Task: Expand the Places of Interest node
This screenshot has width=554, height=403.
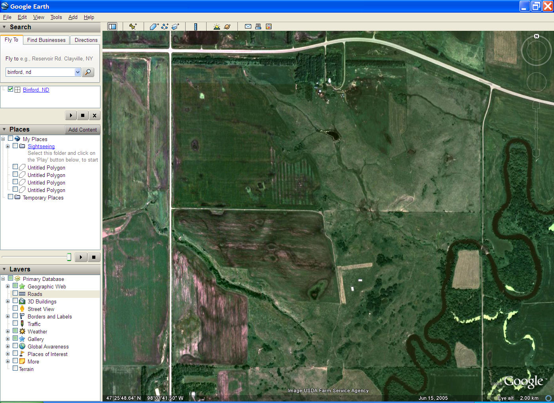Action: [8, 354]
